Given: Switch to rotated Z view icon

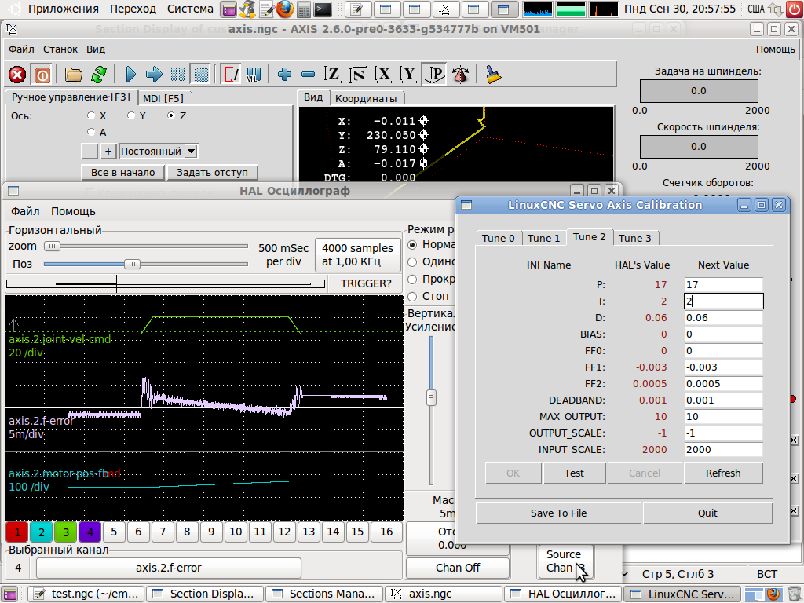Looking at the screenshot, I should click(357, 75).
